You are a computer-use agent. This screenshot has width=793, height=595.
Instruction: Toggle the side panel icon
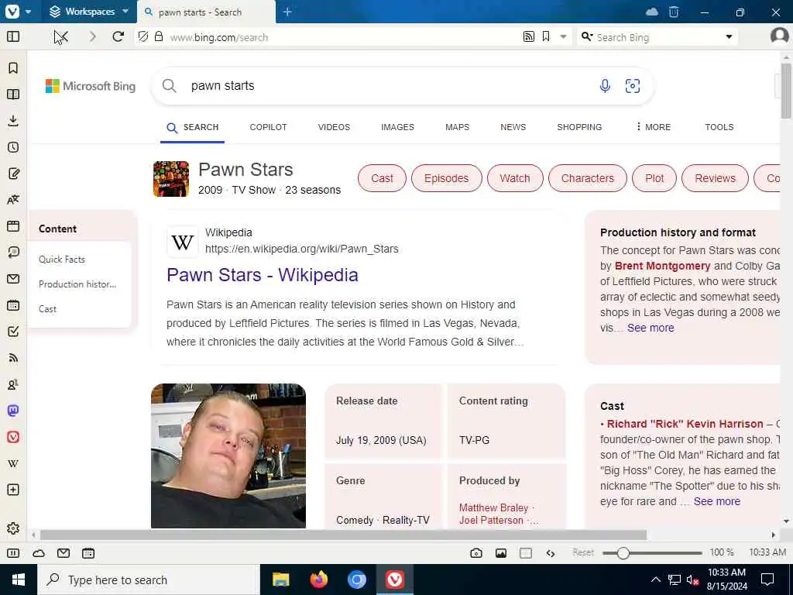(x=13, y=36)
